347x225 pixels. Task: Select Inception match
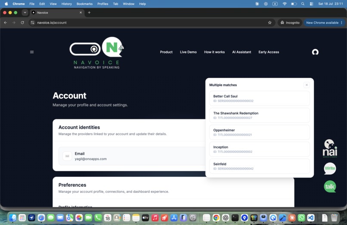[259, 149]
